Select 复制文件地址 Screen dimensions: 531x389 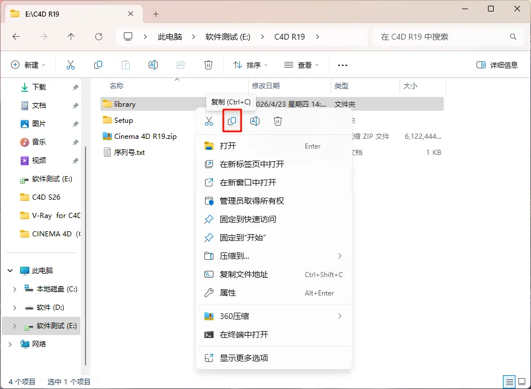pos(274,274)
